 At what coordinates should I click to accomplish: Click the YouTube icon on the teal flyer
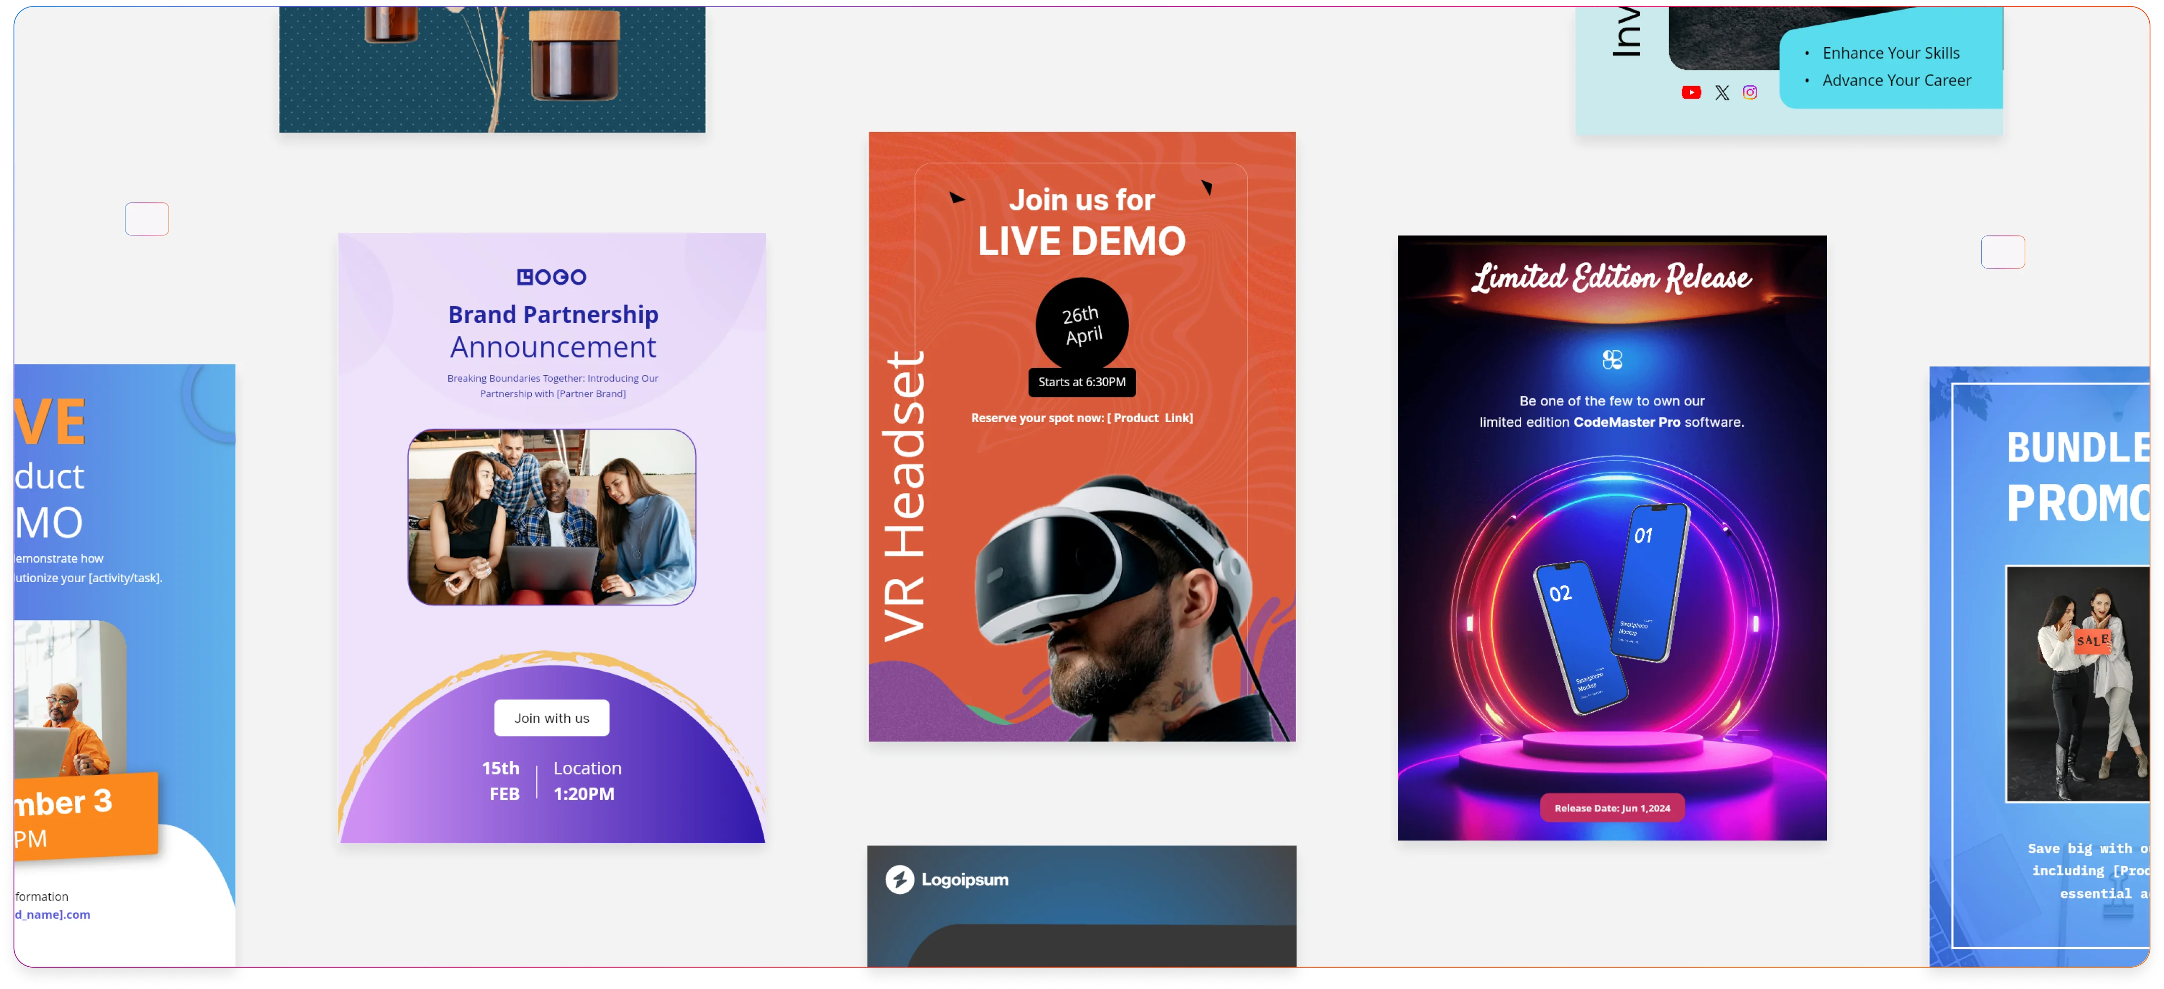point(1690,93)
